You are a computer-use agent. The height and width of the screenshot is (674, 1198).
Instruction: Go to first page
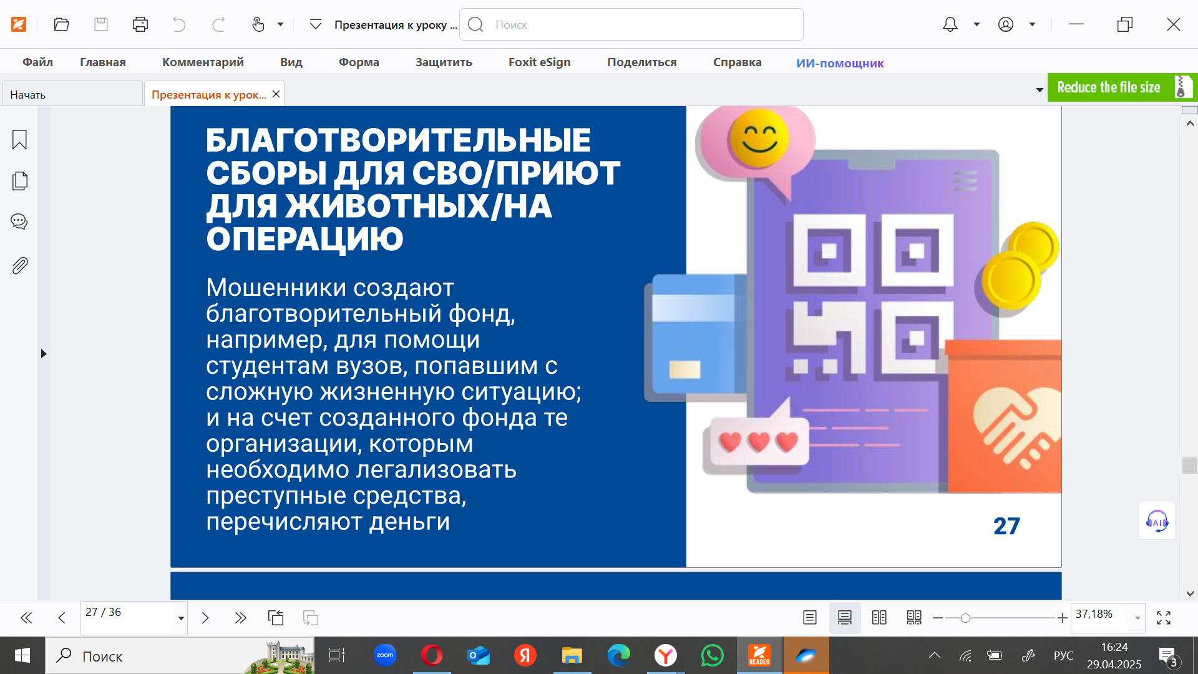[26, 618]
